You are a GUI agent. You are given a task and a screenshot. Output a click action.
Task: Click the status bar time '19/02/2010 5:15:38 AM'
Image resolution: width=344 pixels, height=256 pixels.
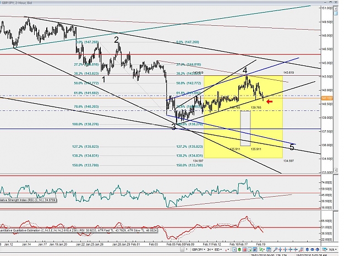click(x=312, y=255)
